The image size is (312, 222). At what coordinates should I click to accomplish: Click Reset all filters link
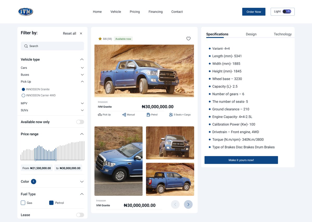pos(69,33)
